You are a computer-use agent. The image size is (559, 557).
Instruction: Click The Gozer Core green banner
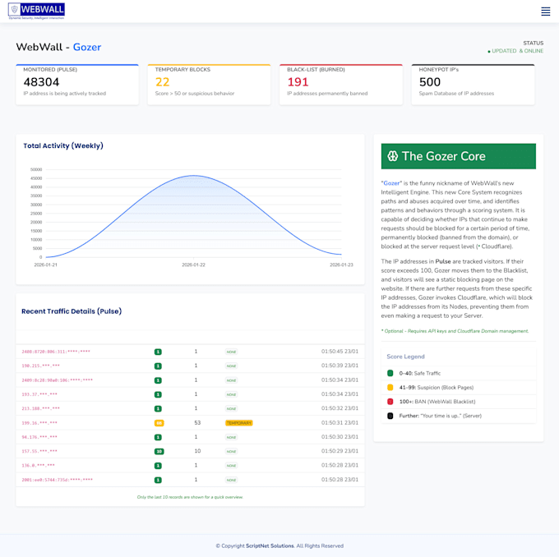(459, 156)
